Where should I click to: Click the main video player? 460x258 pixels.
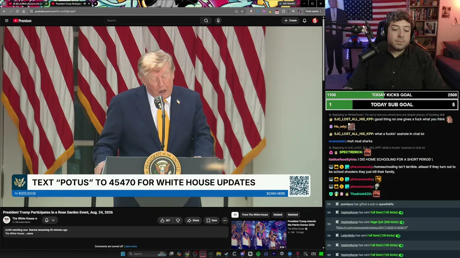[161, 116]
